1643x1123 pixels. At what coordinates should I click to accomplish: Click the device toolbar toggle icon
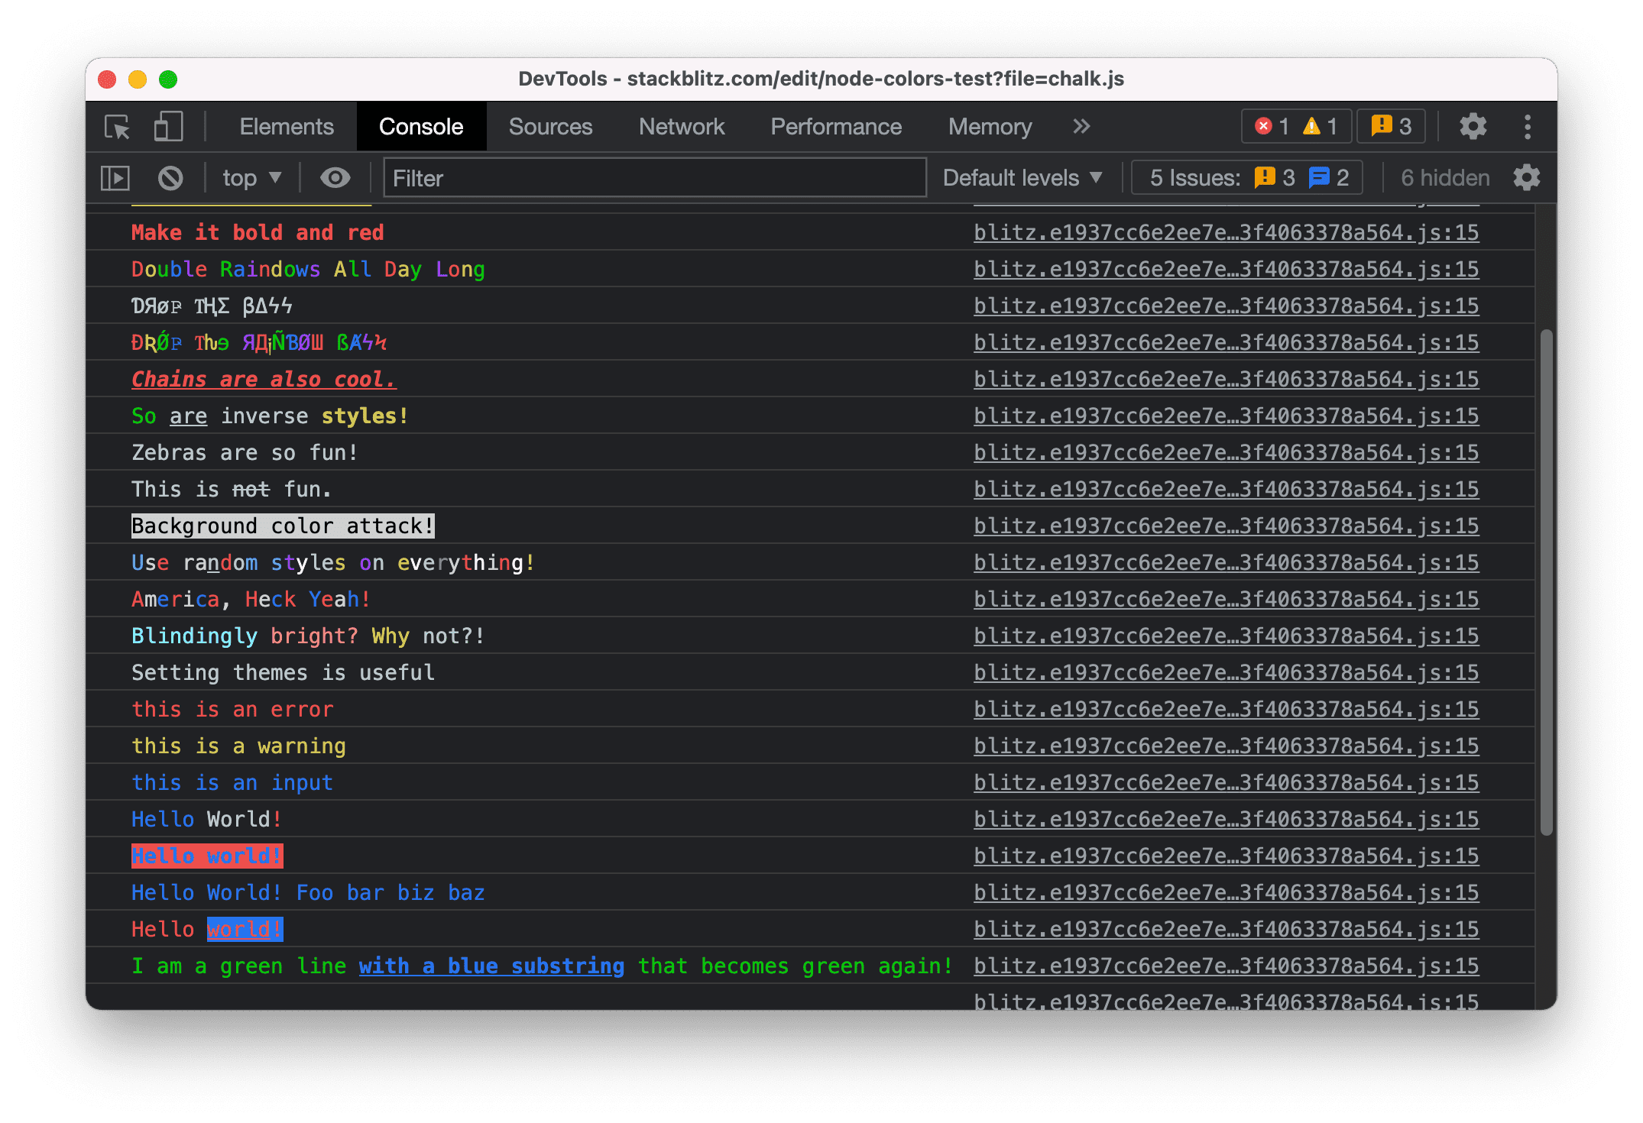pos(167,128)
